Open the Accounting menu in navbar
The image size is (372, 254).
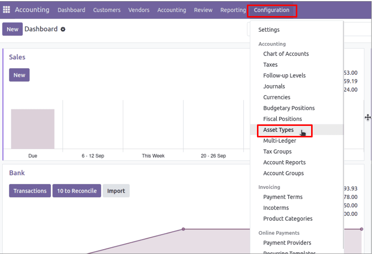click(172, 10)
